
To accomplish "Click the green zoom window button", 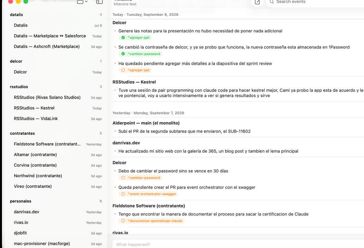I will (x=26, y=1).
